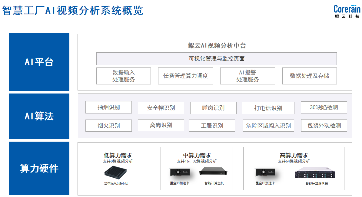Click the 星空X3加速卡 image under 中算力需求
The width and height of the screenshot is (362, 197).
click(180, 173)
